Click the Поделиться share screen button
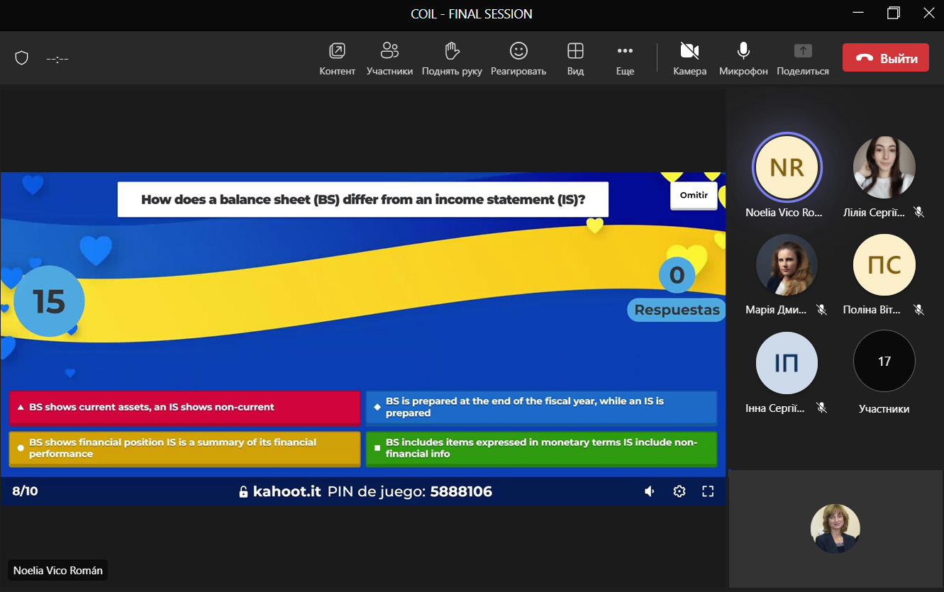The height and width of the screenshot is (592, 944). point(802,58)
